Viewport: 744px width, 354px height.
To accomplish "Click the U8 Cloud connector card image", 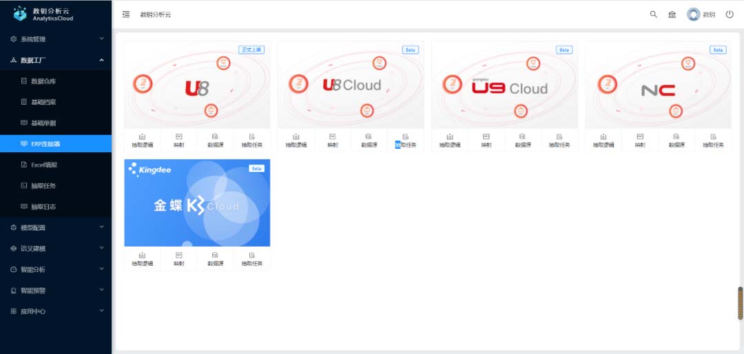I will tap(351, 85).
